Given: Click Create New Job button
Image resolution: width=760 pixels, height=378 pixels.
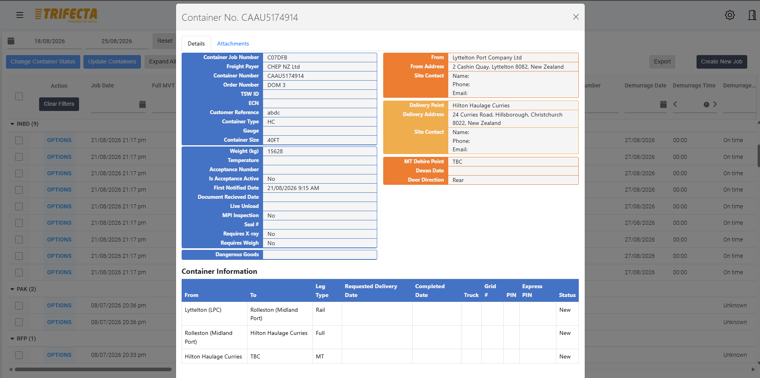Looking at the screenshot, I should coord(722,61).
